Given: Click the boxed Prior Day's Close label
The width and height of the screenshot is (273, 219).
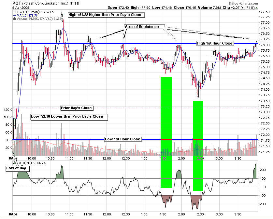Looking at the screenshot, I should (x=77, y=108).
